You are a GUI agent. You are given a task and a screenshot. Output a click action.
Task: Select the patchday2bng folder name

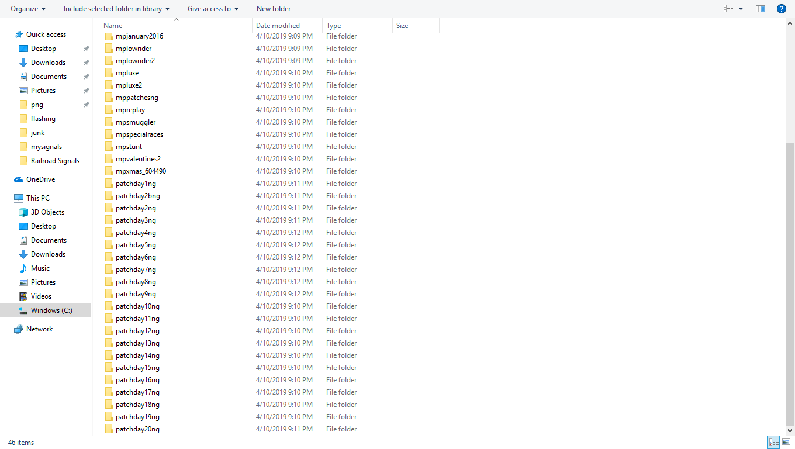point(138,196)
